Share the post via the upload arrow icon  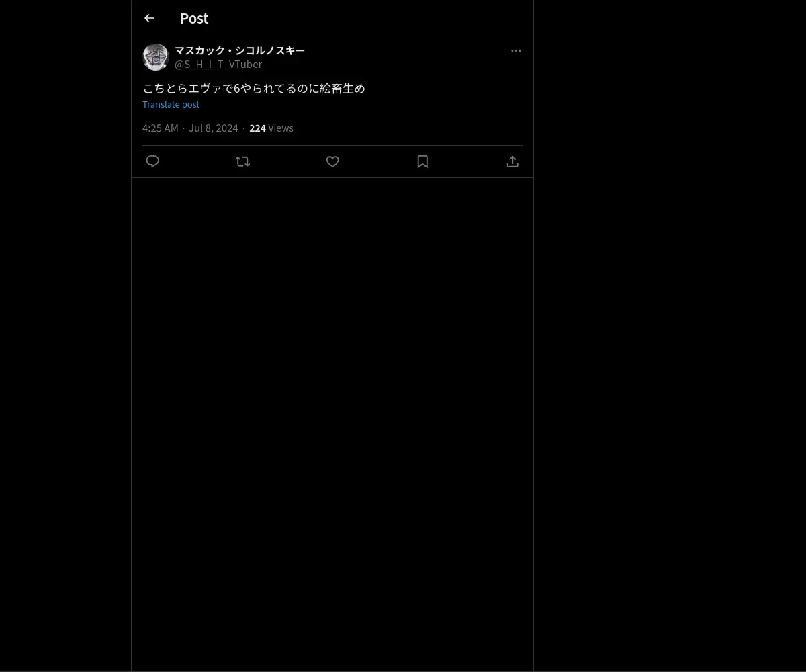tap(512, 161)
